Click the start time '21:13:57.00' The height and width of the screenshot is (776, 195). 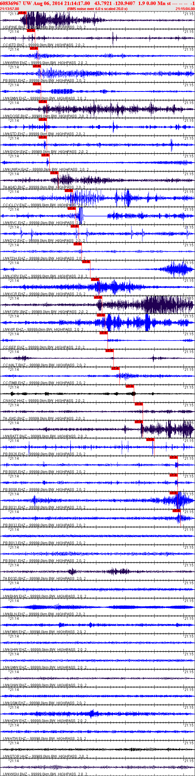coord(10,9)
